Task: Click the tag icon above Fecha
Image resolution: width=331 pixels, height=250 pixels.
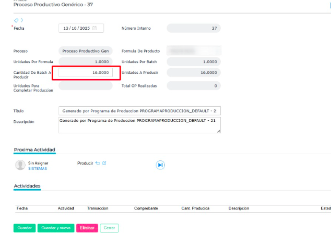Action: pyautogui.click(x=16, y=20)
